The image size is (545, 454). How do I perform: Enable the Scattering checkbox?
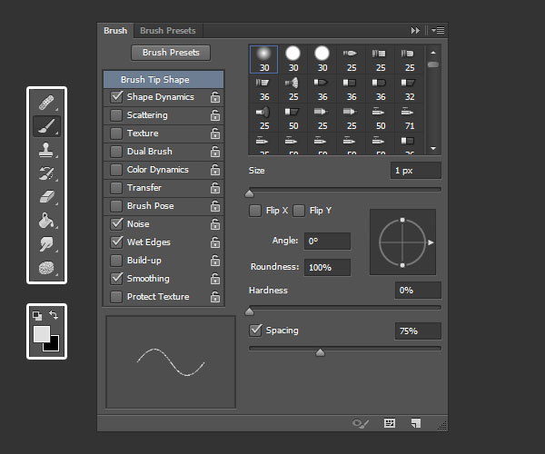pyautogui.click(x=116, y=115)
